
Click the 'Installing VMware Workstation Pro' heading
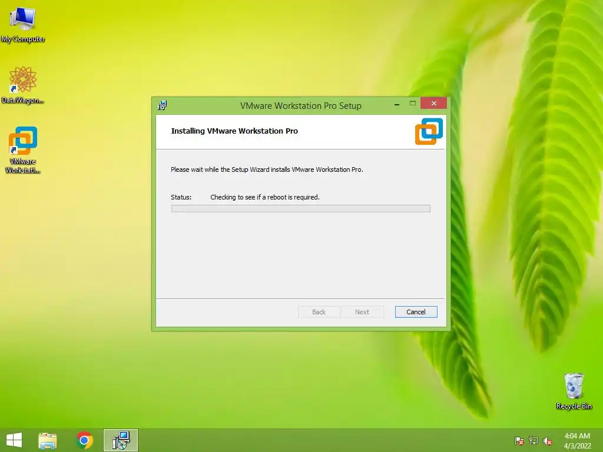click(234, 131)
